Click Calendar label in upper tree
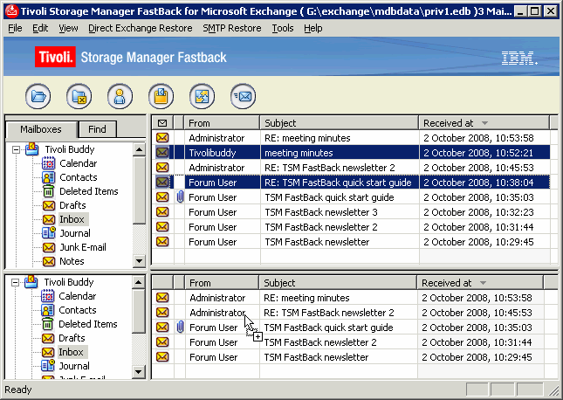The width and height of the screenshot is (563, 400). pos(79,163)
